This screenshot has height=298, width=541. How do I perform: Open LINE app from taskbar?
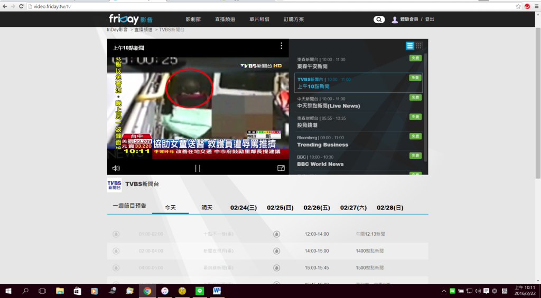click(199, 291)
